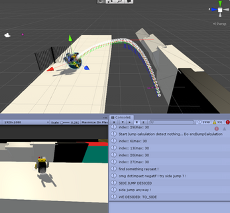Click the X clear button in the console toolbar
The height and width of the screenshot is (213, 230).
click(114, 122)
